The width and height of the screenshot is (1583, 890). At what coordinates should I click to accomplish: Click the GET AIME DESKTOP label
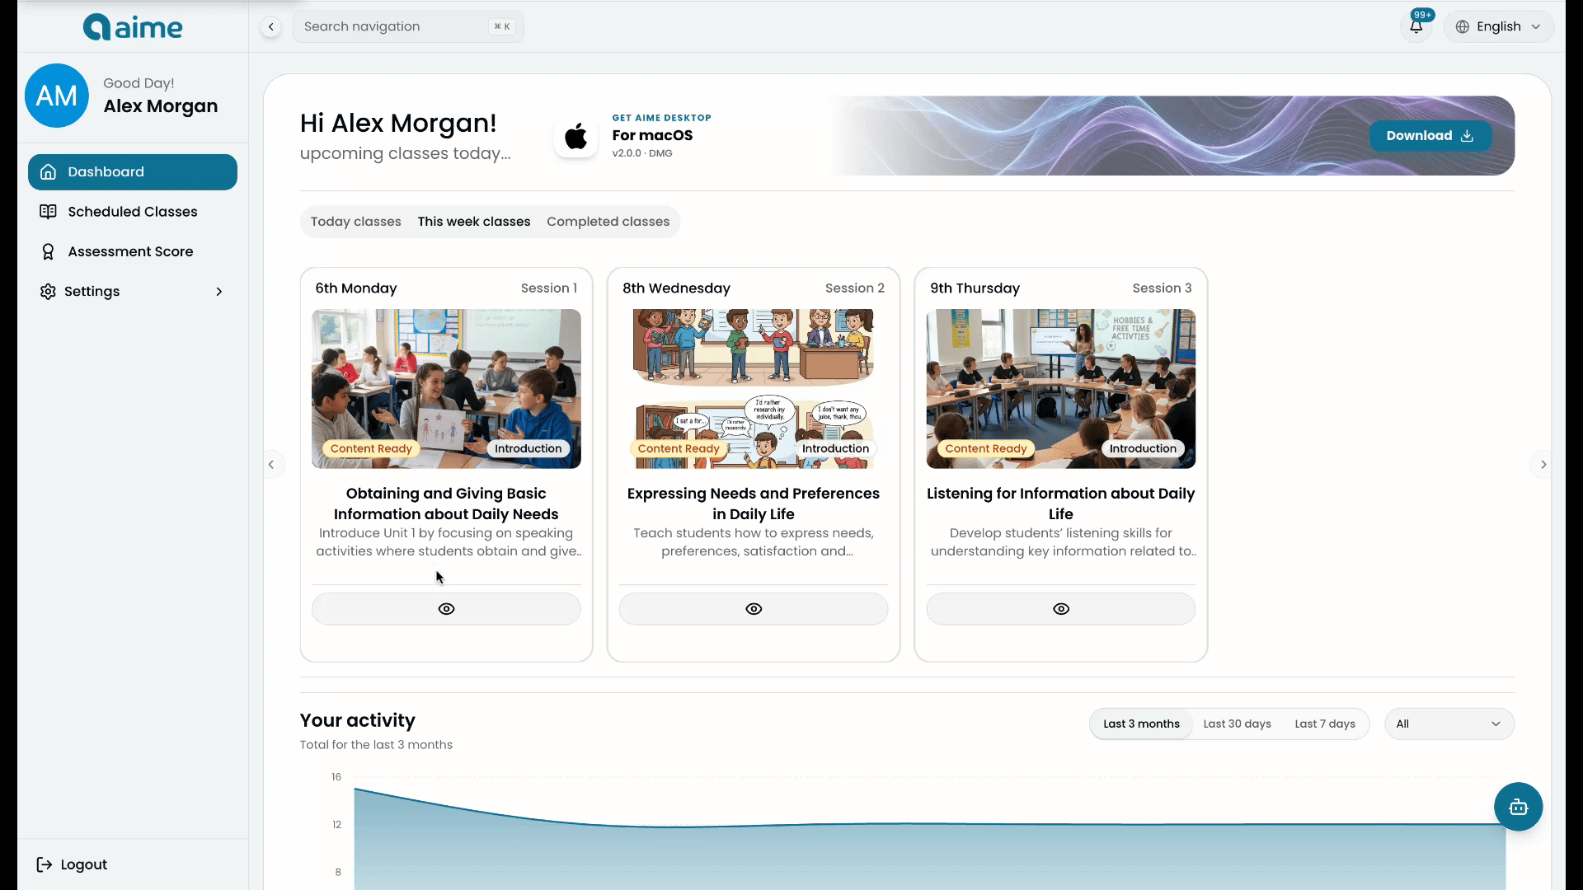coord(661,118)
